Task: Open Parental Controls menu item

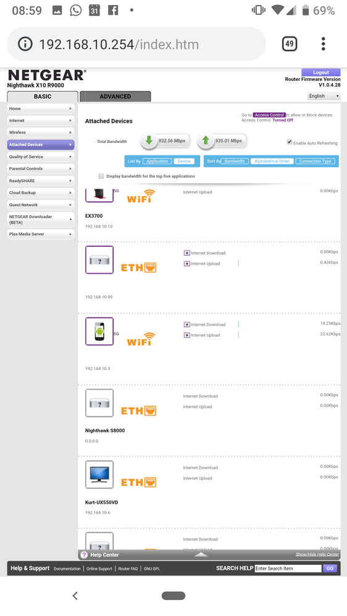Action: click(x=41, y=168)
